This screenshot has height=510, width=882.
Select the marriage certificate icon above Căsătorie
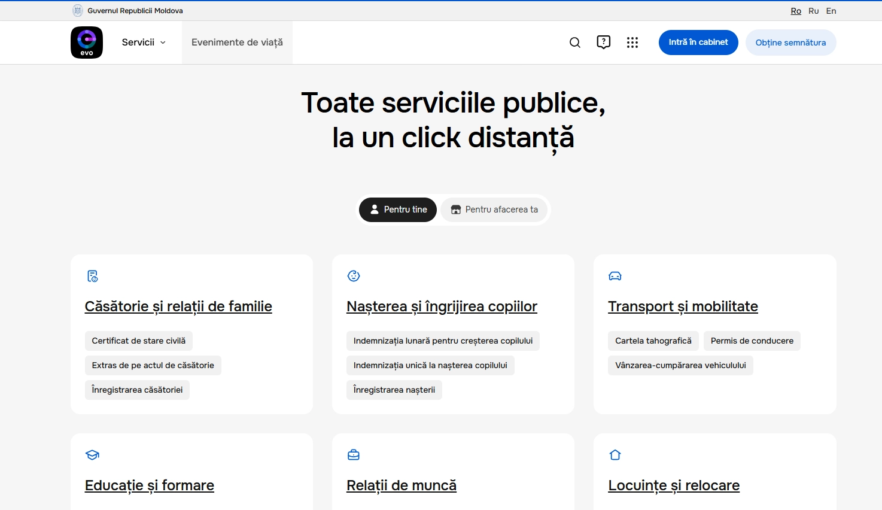92,276
